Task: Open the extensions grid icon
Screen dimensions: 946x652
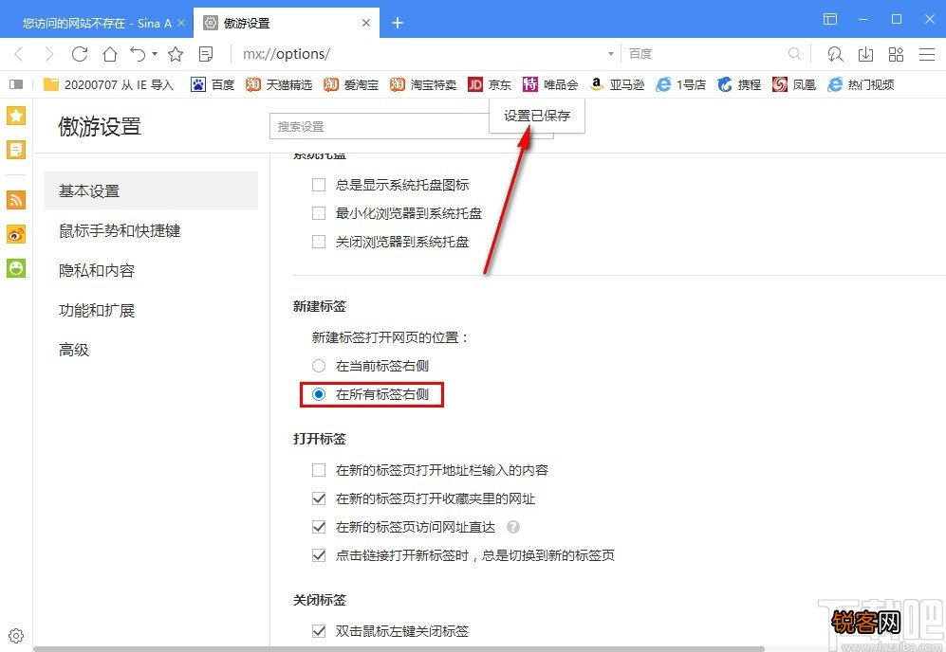Action: [896, 54]
